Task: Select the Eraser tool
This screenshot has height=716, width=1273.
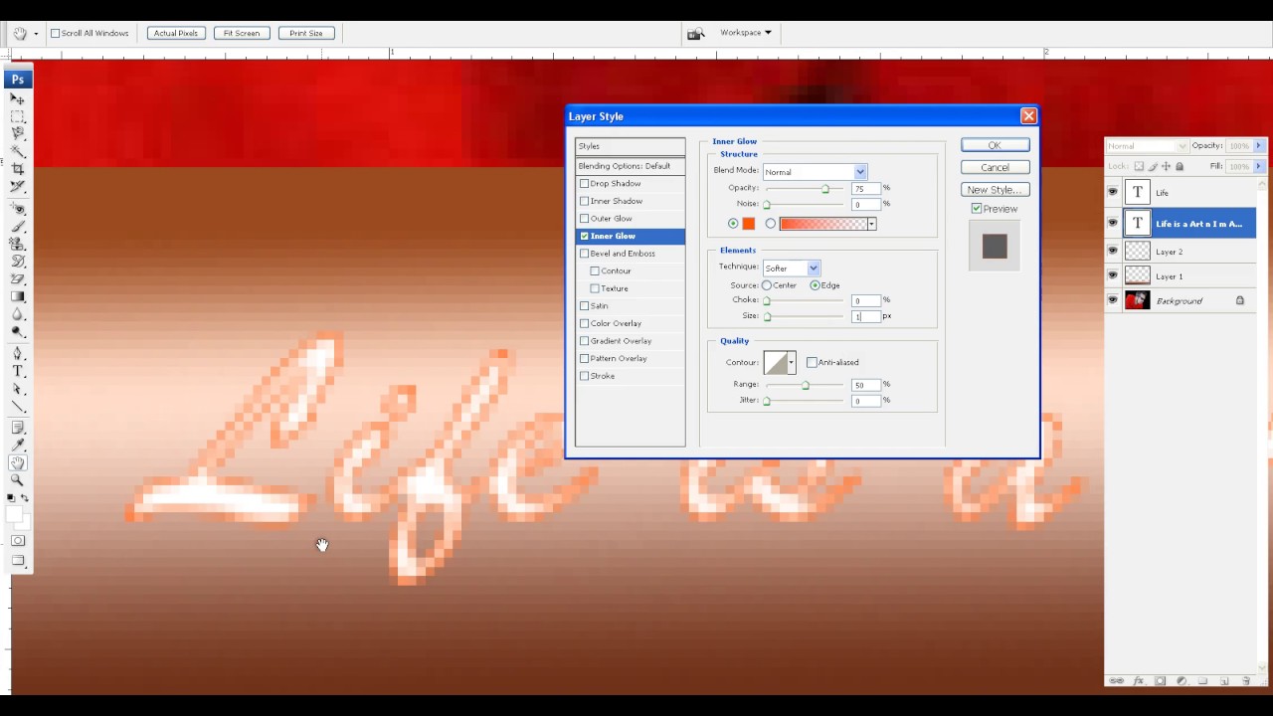Action: pos(18,278)
